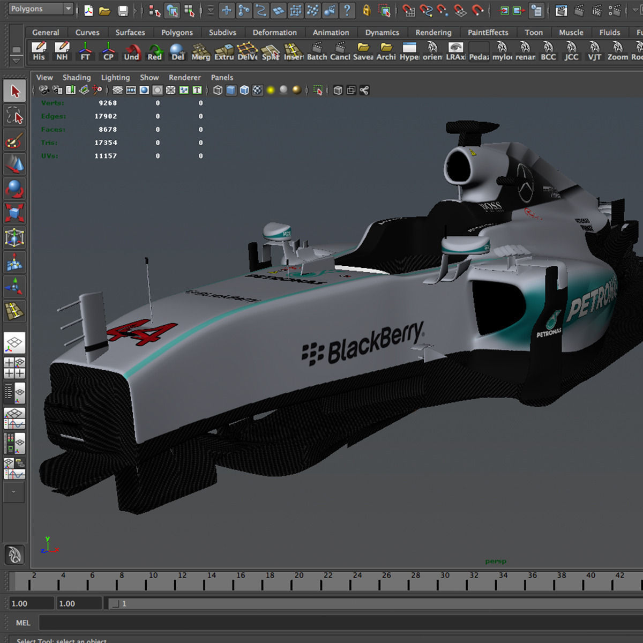Open the Polygons menu set dropdown
The image size is (643, 643).
pos(41,9)
